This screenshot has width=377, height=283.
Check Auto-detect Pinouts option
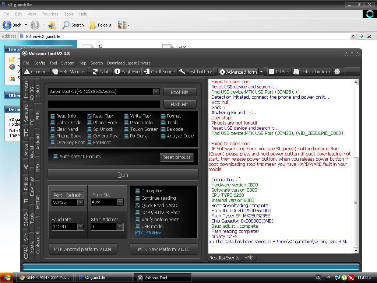point(56,157)
